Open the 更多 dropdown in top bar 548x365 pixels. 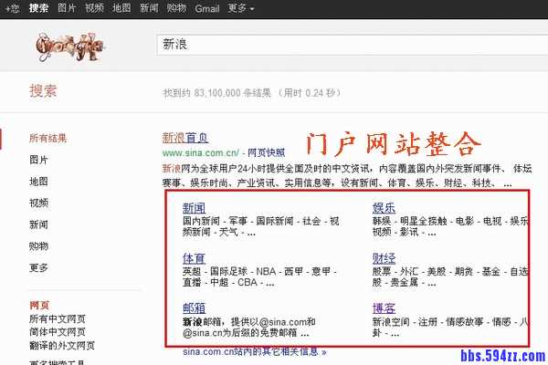239,8
